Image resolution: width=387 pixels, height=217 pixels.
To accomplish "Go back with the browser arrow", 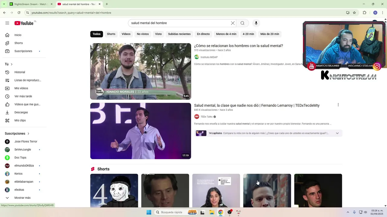I will [4, 13].
